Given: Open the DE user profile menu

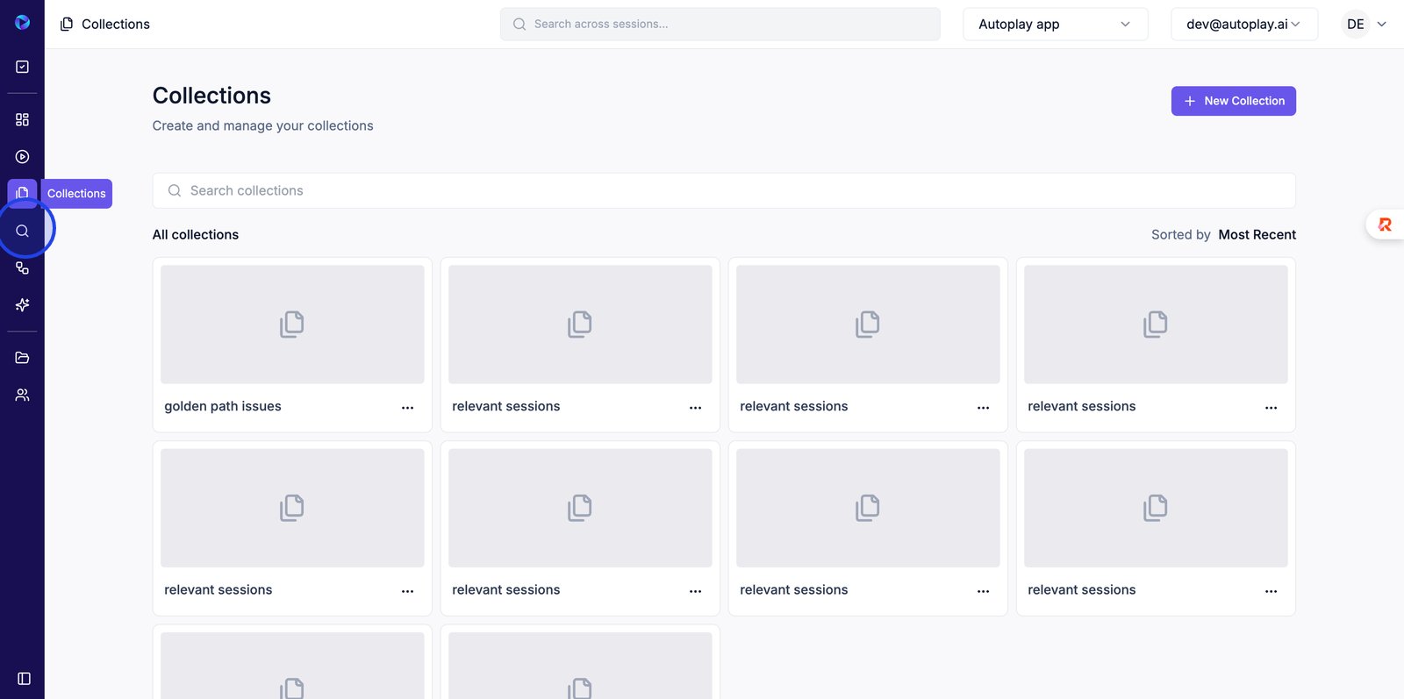Looking at the screenshot, I should pyautogui.click(x=1365, y=25).
